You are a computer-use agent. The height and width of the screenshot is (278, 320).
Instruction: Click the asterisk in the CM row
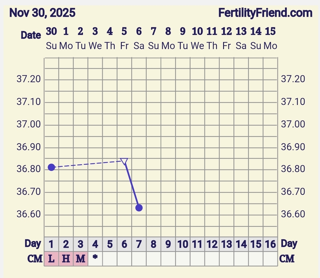click(95, 258)
